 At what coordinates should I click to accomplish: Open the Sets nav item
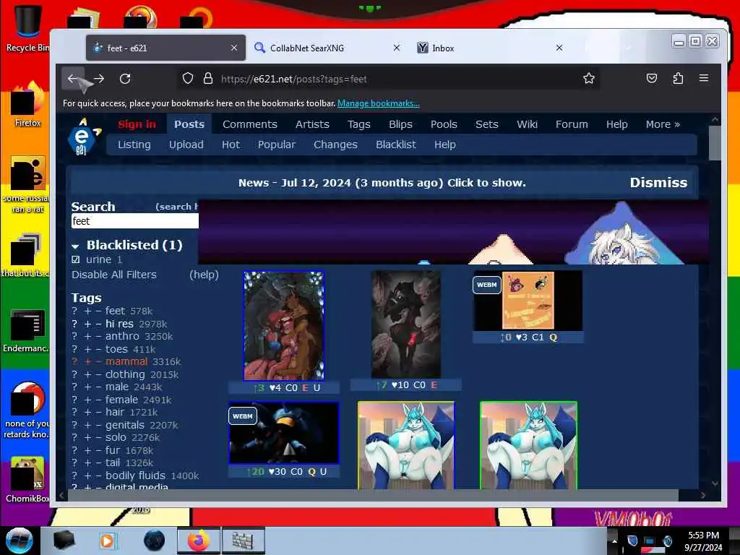click(x=486, y=124)
